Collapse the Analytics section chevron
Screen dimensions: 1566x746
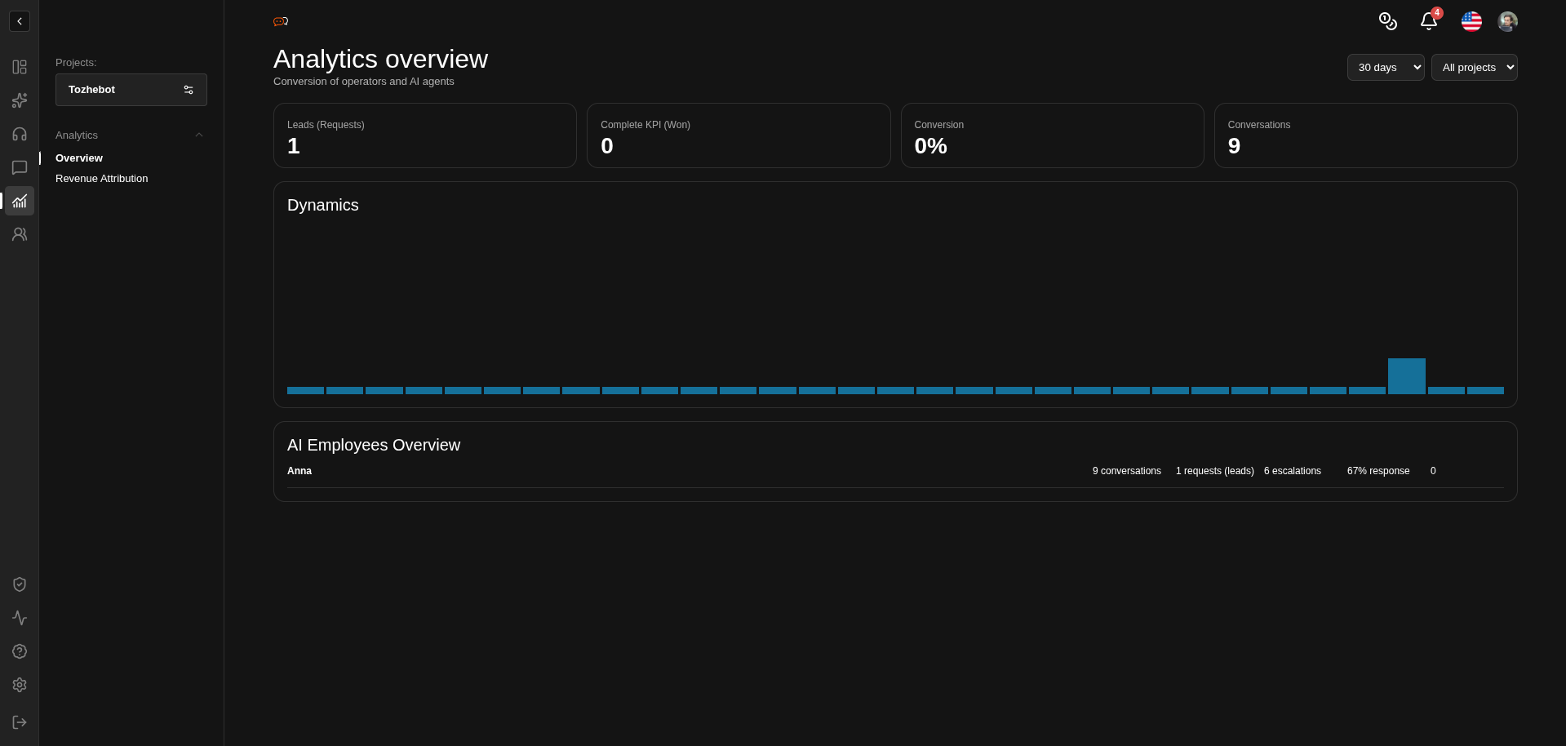click(199, 135)
